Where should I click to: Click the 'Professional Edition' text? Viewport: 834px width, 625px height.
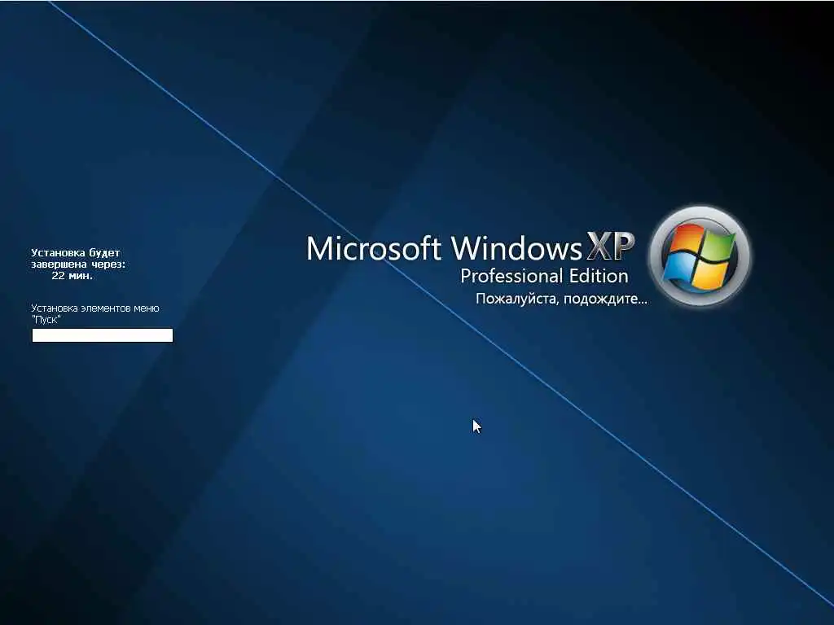coord(544,276)
